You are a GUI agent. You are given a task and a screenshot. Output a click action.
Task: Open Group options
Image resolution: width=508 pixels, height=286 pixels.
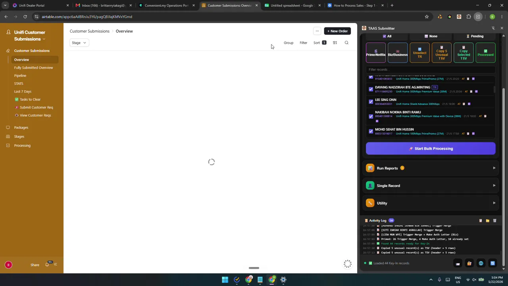pyautogui.click(x=289, y=43)
